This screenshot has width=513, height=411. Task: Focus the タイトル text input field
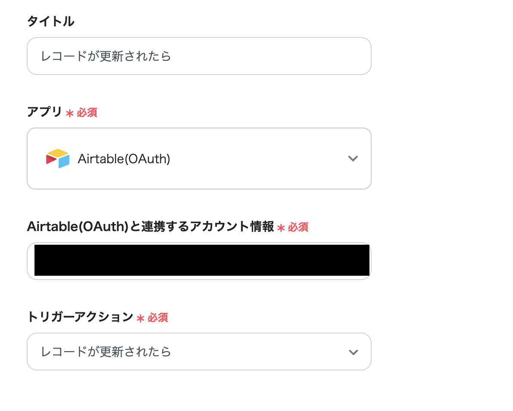199,56
